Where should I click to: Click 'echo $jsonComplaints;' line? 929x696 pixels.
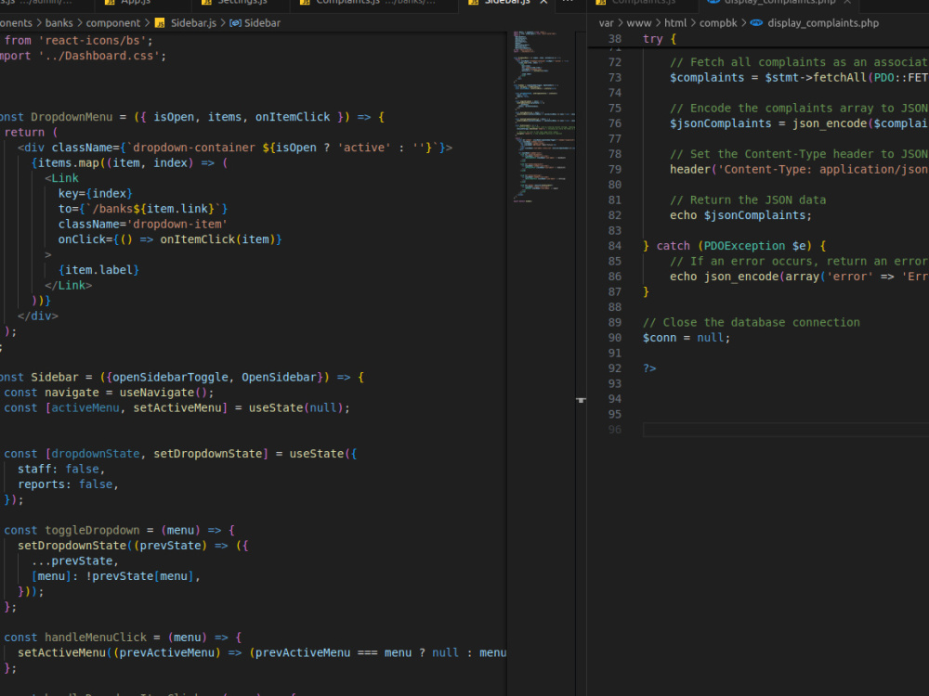point(740,215)
